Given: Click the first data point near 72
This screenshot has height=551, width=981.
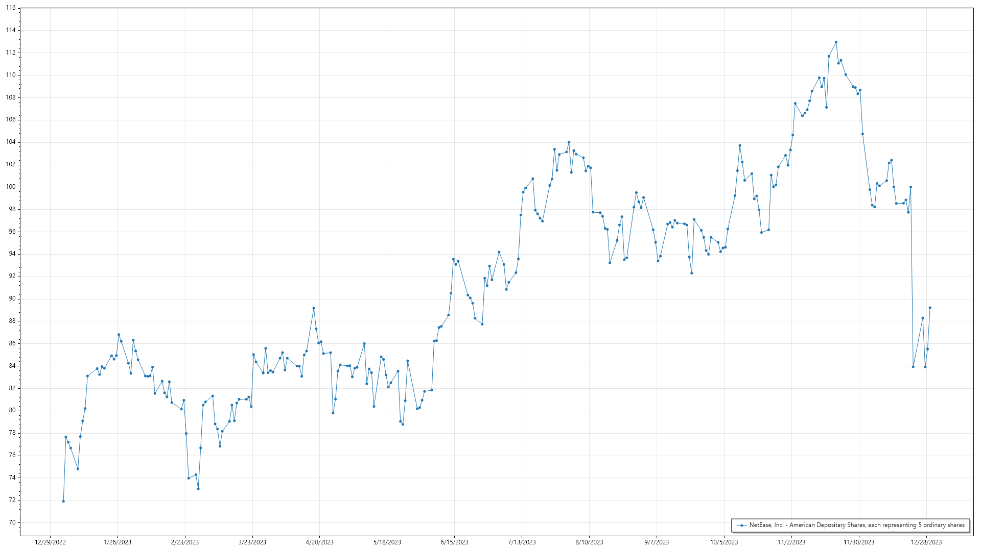Looking at the screenshot, I should tap(63, 501).
